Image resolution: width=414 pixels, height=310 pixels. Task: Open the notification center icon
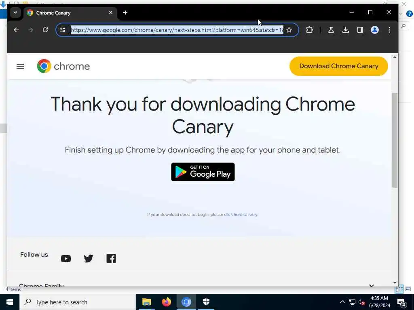pos(401,302)
